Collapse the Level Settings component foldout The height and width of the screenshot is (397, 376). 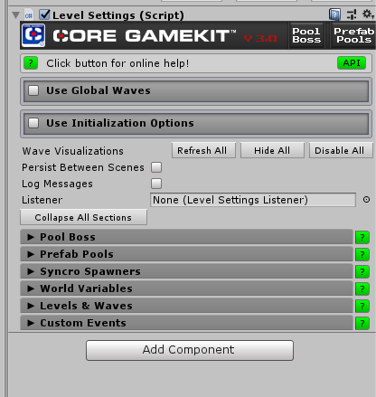[15, 15]
